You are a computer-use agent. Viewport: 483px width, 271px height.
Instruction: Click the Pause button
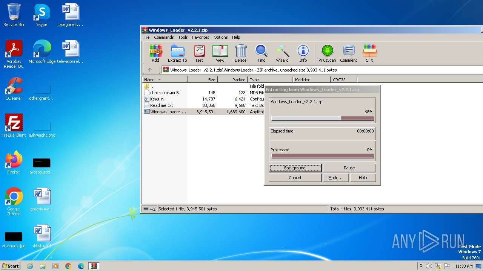(349, 168)
